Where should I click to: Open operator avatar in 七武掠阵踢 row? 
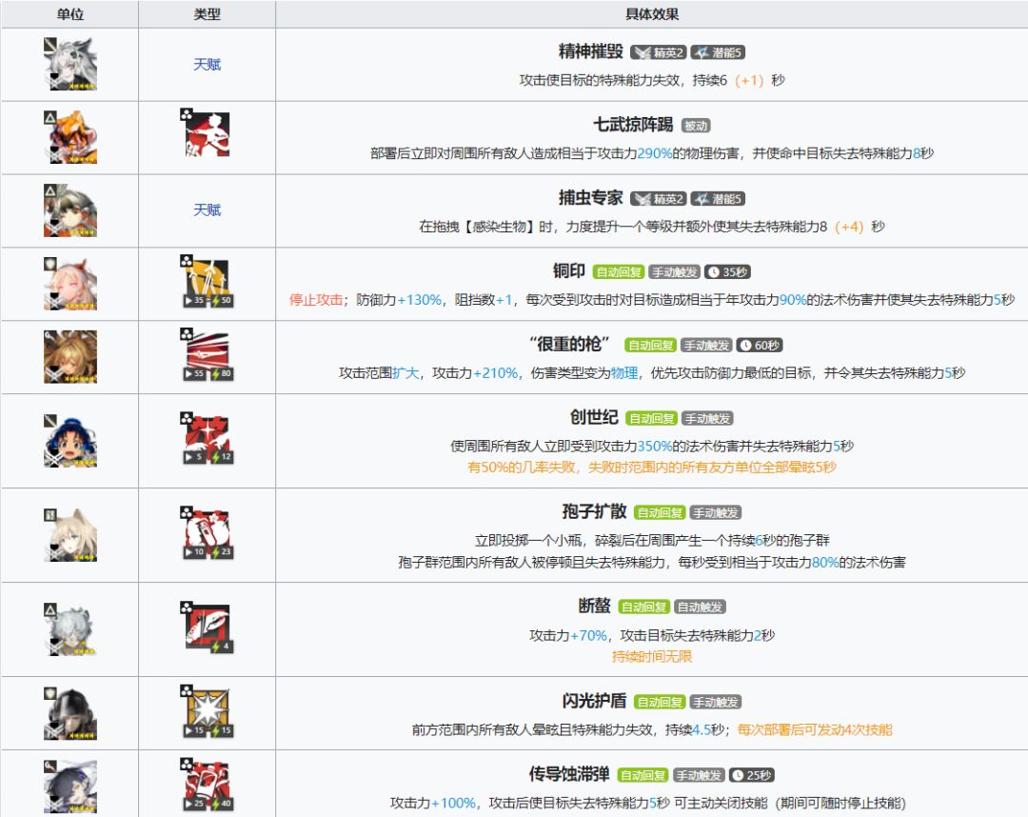coord(70,137)
